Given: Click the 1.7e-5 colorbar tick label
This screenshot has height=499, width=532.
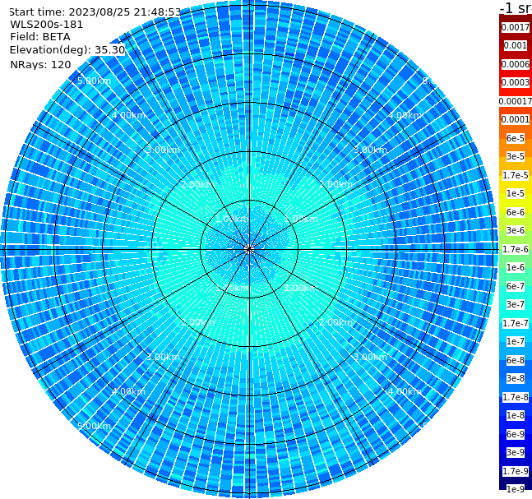Looking at the screenshot, I should coord(516,175).
